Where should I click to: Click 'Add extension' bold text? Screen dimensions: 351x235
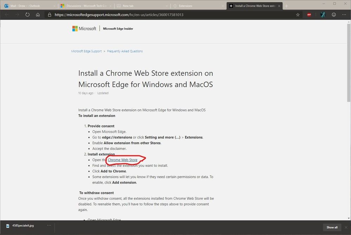(124, 182)
